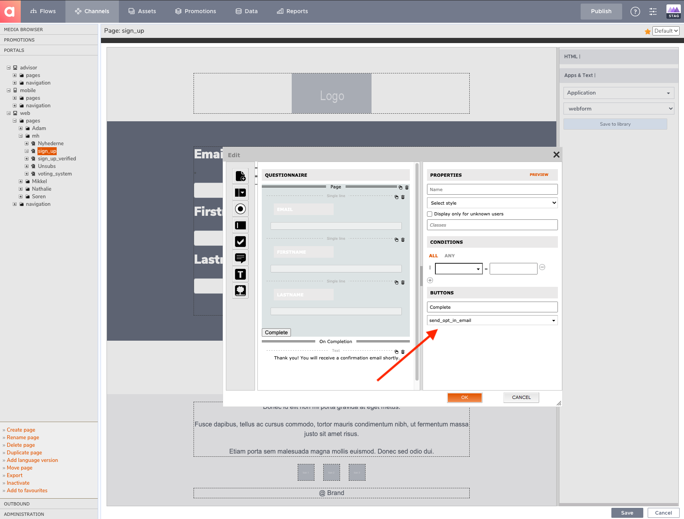Add a text element from the toolbox
684x519 pixels.
[x=241, y=274]
